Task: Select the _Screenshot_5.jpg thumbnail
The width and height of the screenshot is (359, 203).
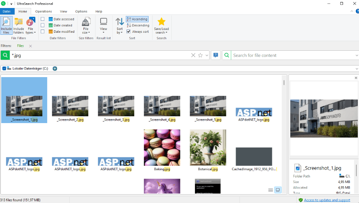Action: (x=208, y=106)
